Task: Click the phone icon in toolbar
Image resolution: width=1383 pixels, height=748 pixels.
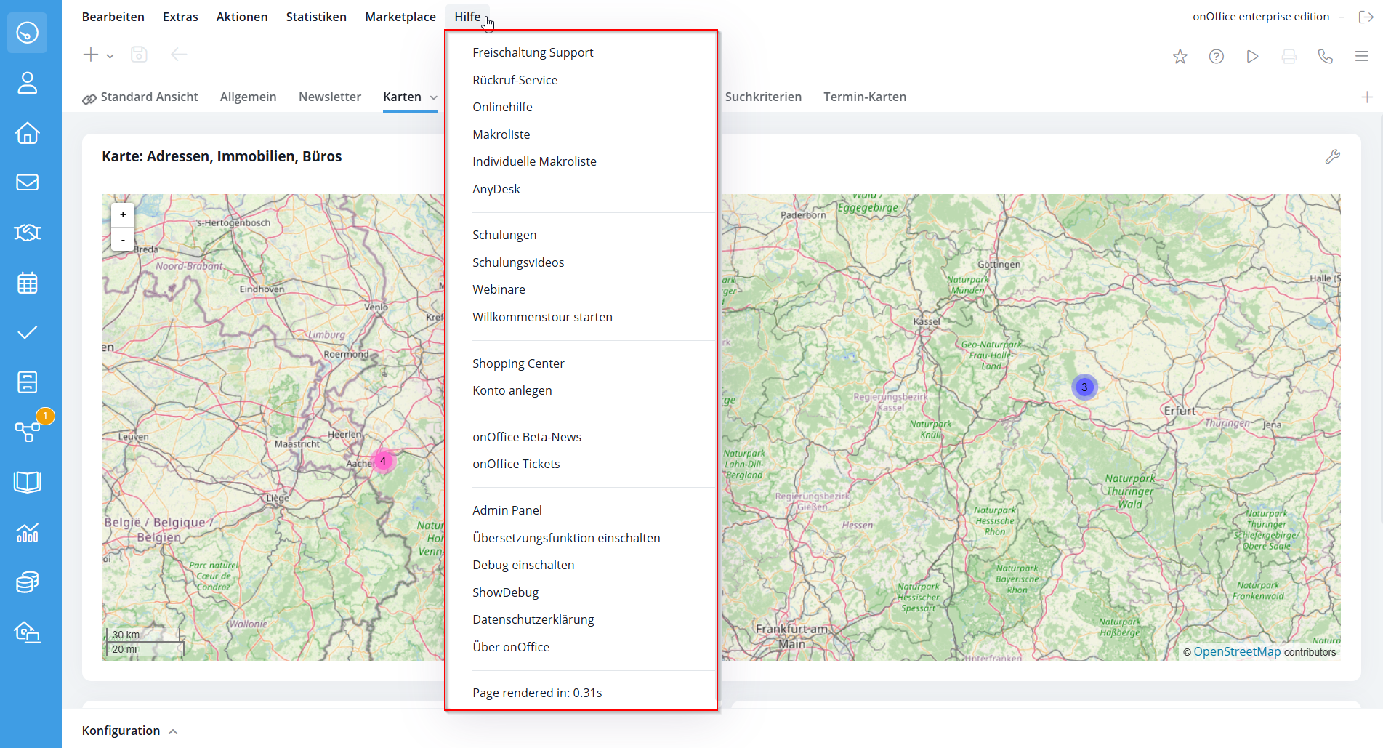Action: (x=1325, y=57)
